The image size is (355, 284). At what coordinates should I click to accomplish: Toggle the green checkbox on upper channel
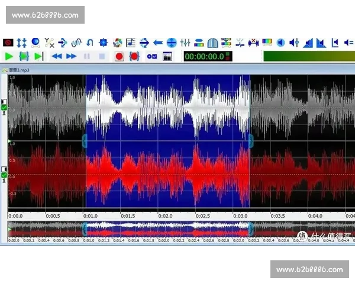[x=4, y=108]
